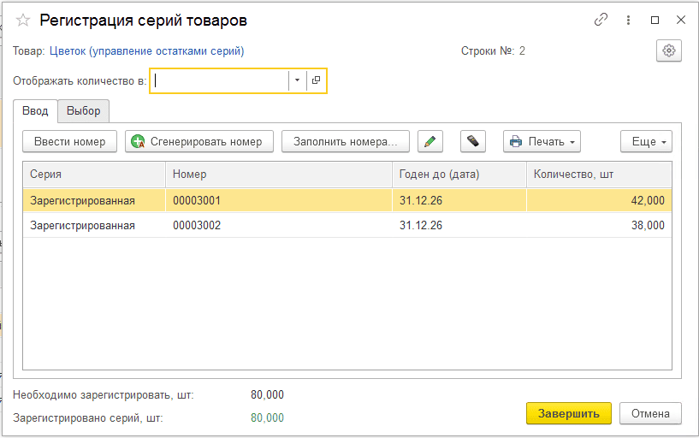699x438 pixels.
Task: Focus the Отображать количество в input field
Action: tap(221, 80)
